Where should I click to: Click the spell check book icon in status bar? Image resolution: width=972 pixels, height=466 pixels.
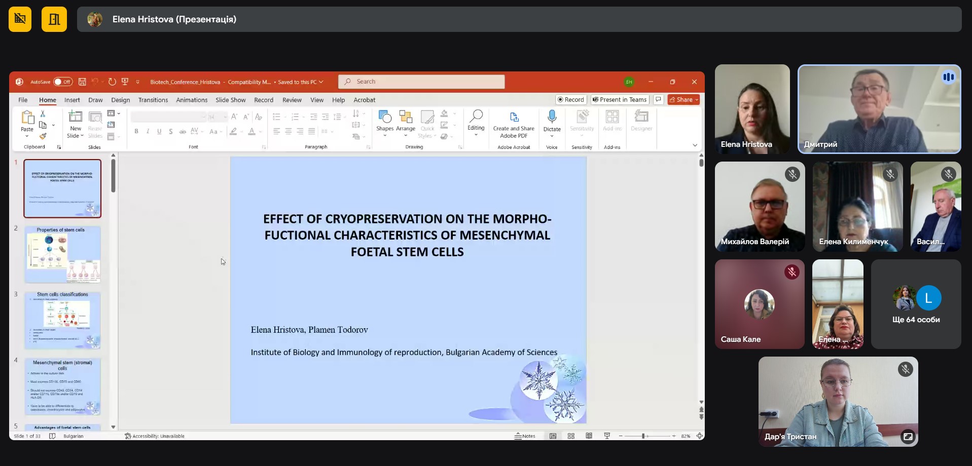click(x=52, y=436)
